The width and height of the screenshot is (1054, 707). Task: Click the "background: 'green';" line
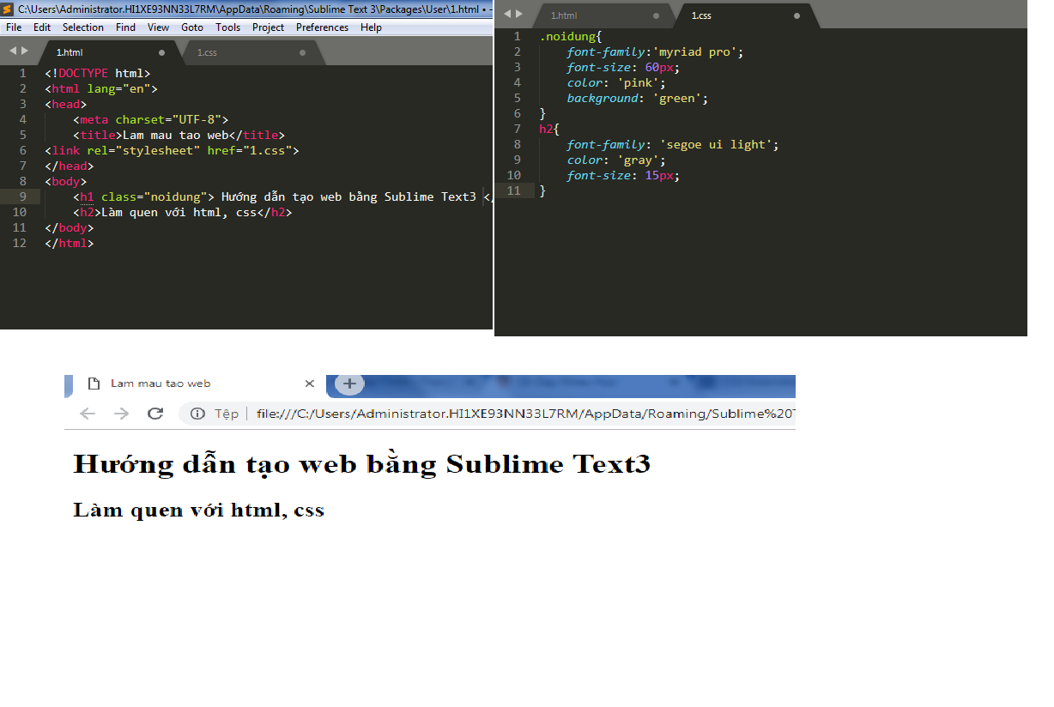637,98
